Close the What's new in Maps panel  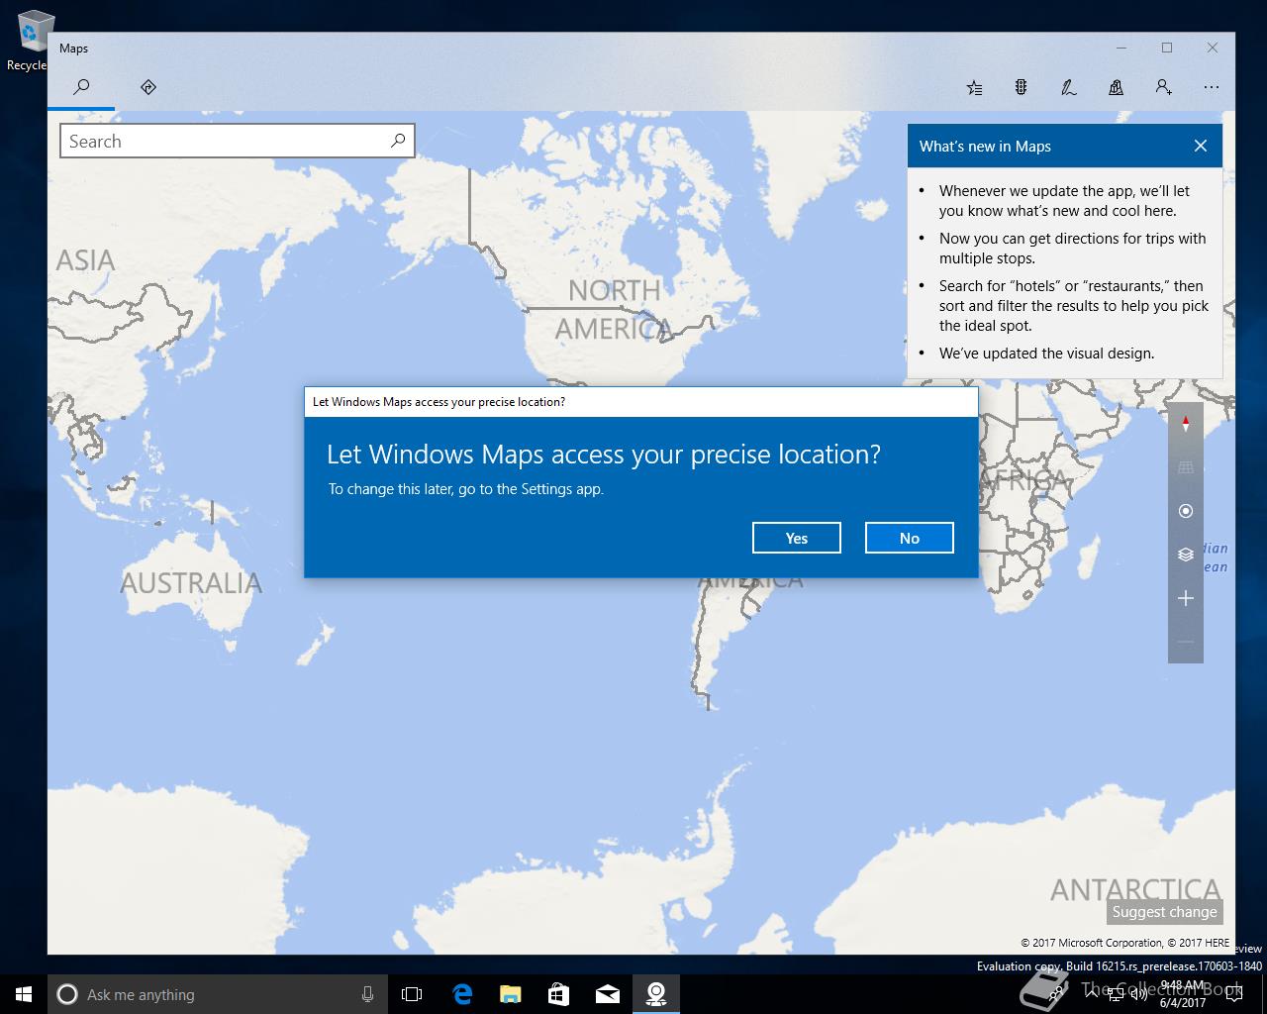point(1201,146)
